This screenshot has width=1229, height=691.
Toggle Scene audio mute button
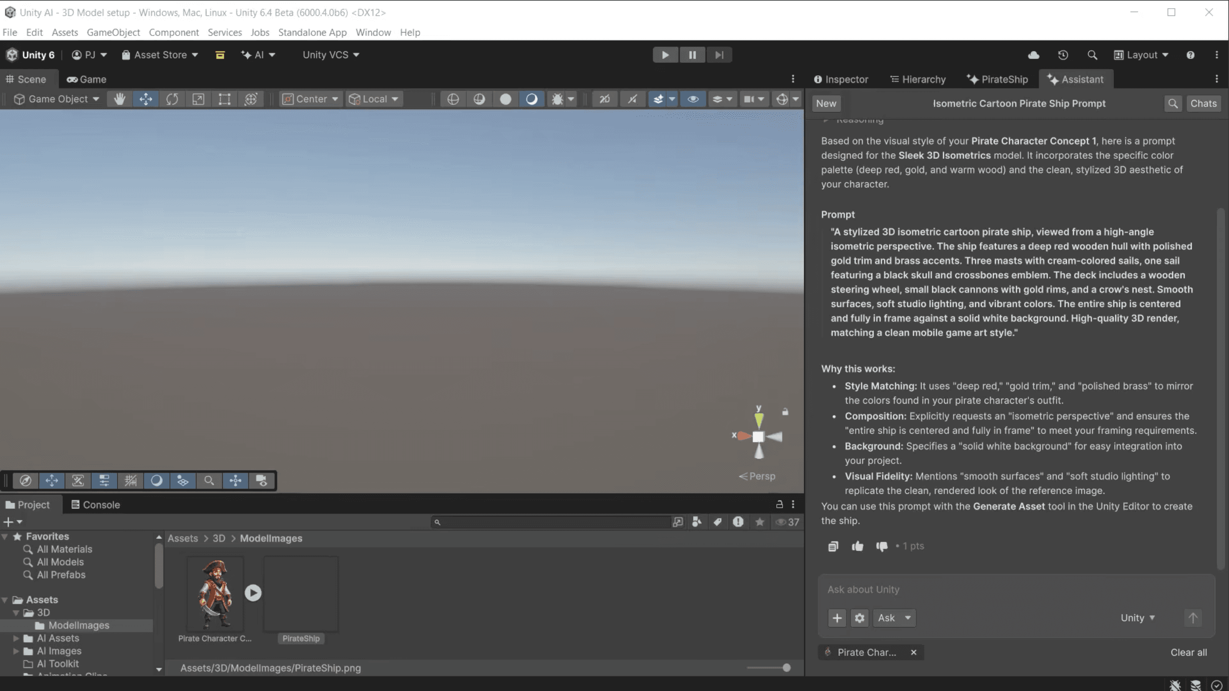(632, 99)
